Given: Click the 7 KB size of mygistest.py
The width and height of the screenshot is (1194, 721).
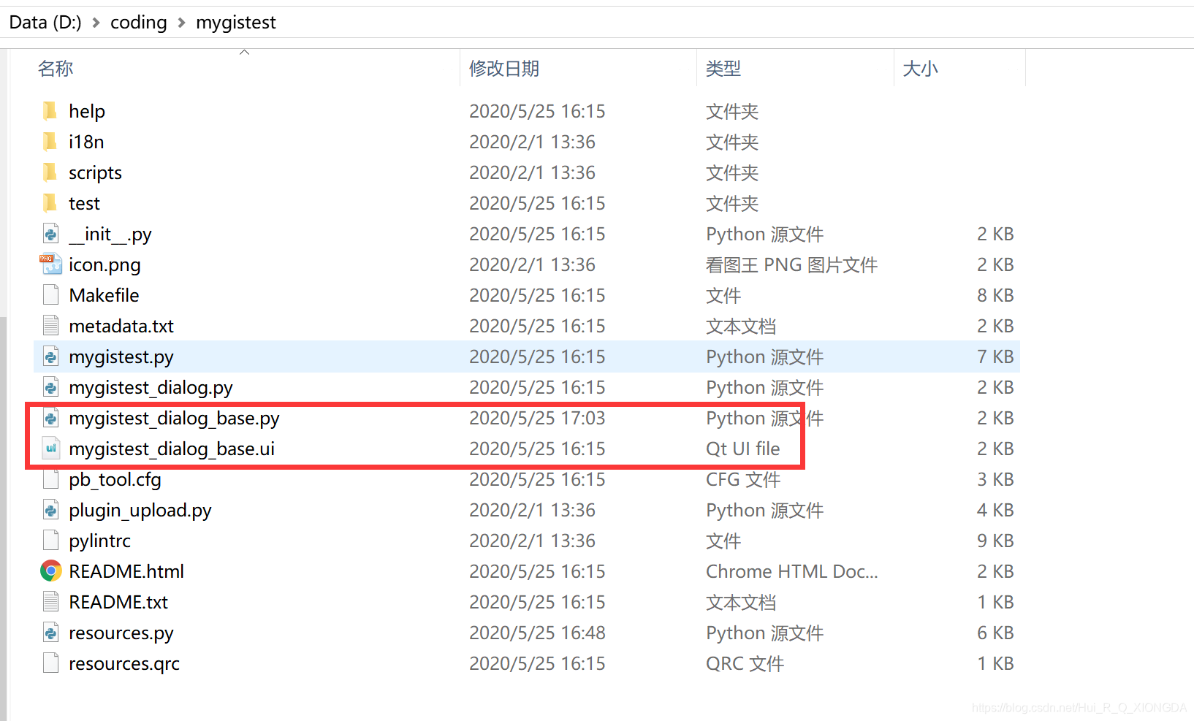Looking at the screenshot, I should coord(995,356).
